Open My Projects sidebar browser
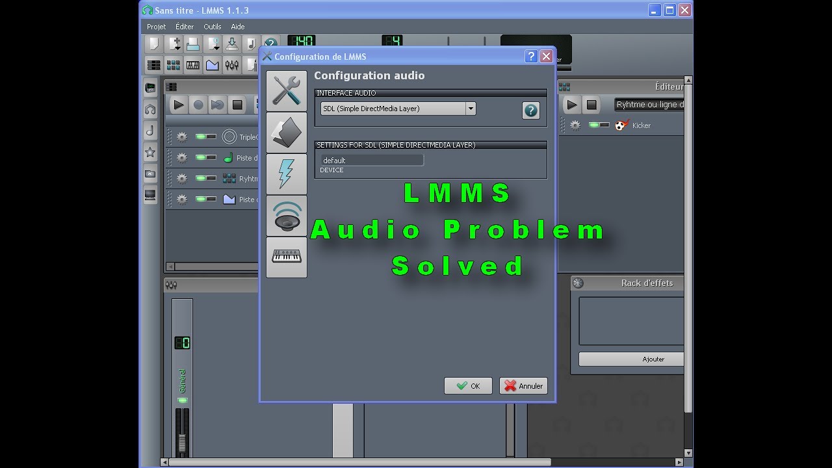The image size is (832, 468). [150, 109]
